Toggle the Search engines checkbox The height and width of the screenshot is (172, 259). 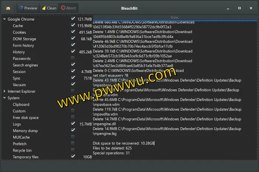tap(73, 64)
